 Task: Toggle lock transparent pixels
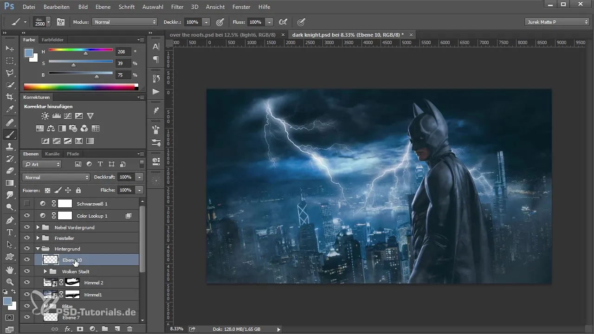[47, 190]
